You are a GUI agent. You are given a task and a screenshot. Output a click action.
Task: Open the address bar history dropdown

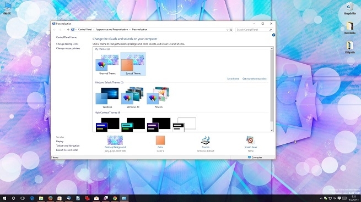pyautogui.click(x=227, y=30)
